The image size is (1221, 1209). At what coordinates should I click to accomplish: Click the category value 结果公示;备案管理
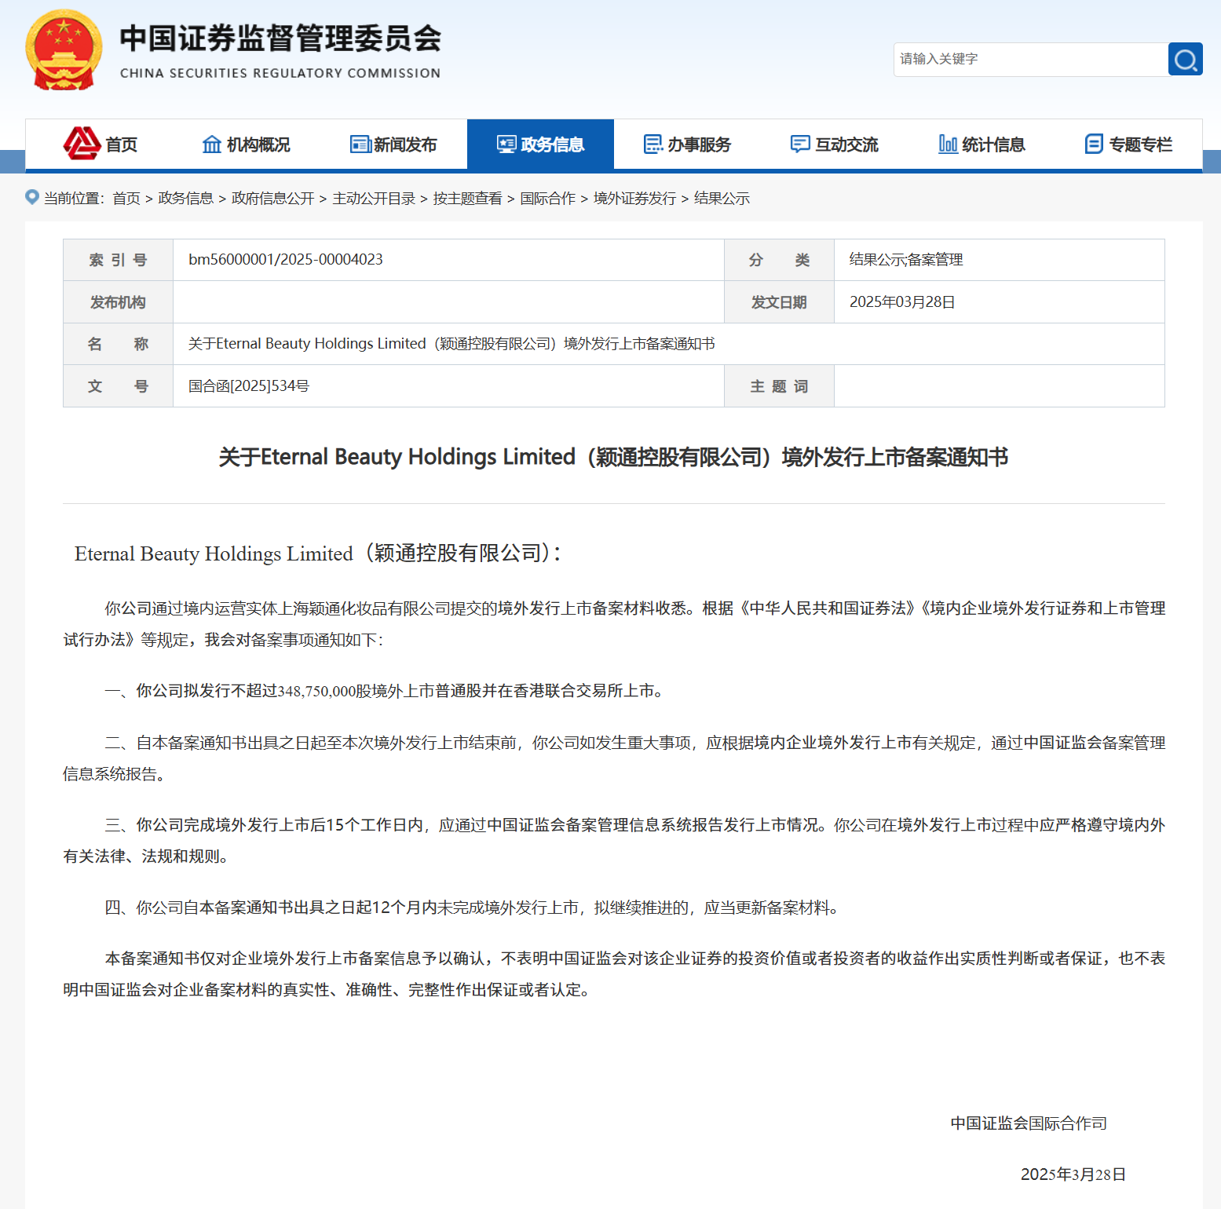pyautogui.click(x=906, y=260)
